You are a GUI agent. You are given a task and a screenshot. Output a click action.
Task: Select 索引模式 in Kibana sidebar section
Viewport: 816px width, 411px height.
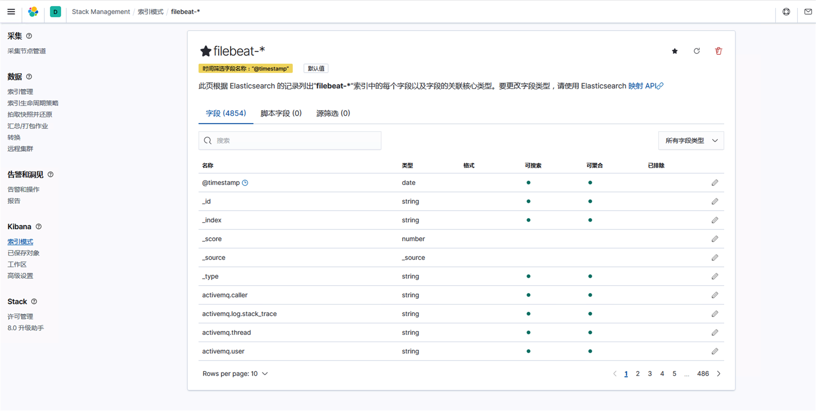point(20,242)
